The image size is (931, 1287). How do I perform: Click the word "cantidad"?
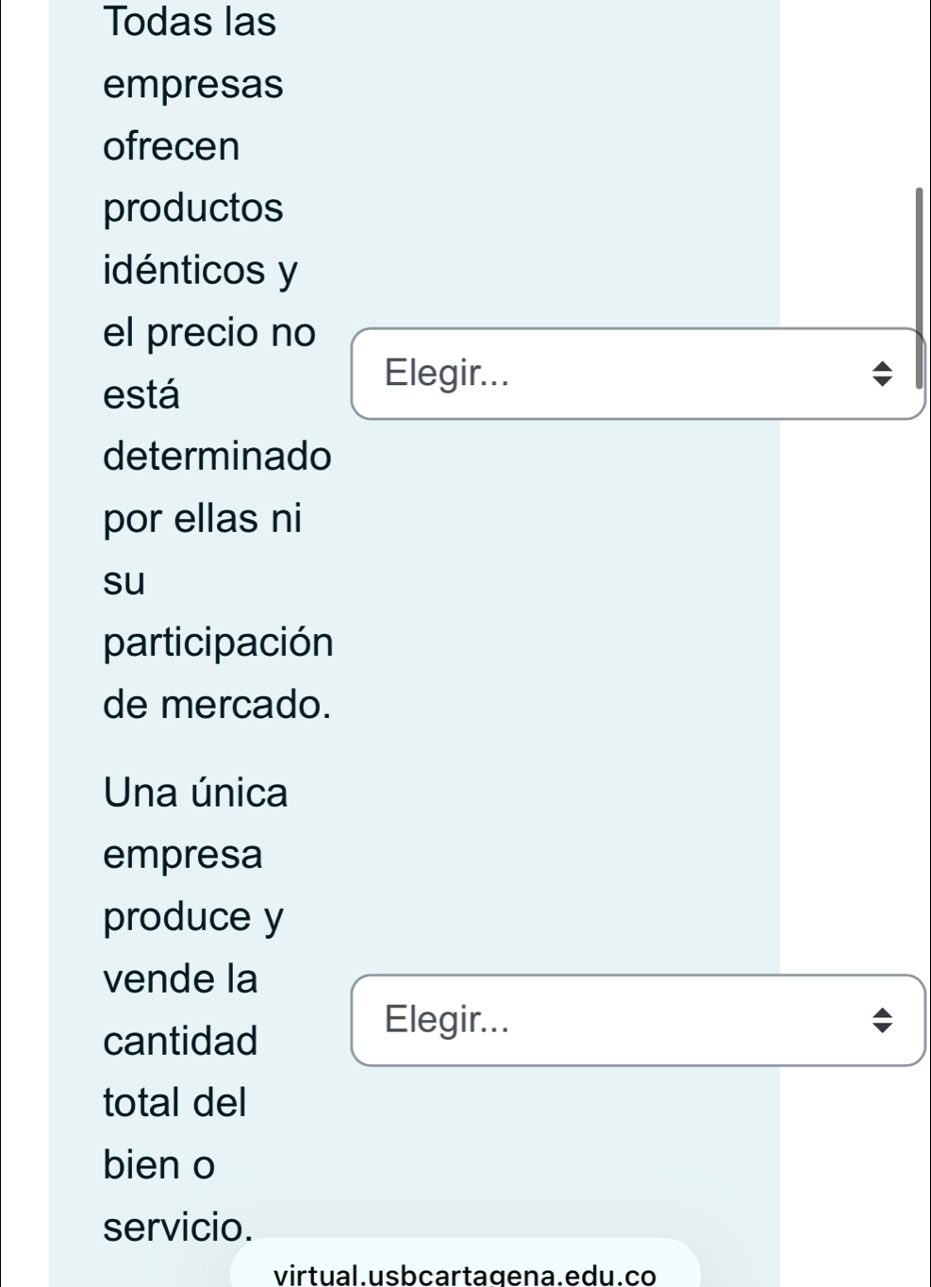point(180,1041)
